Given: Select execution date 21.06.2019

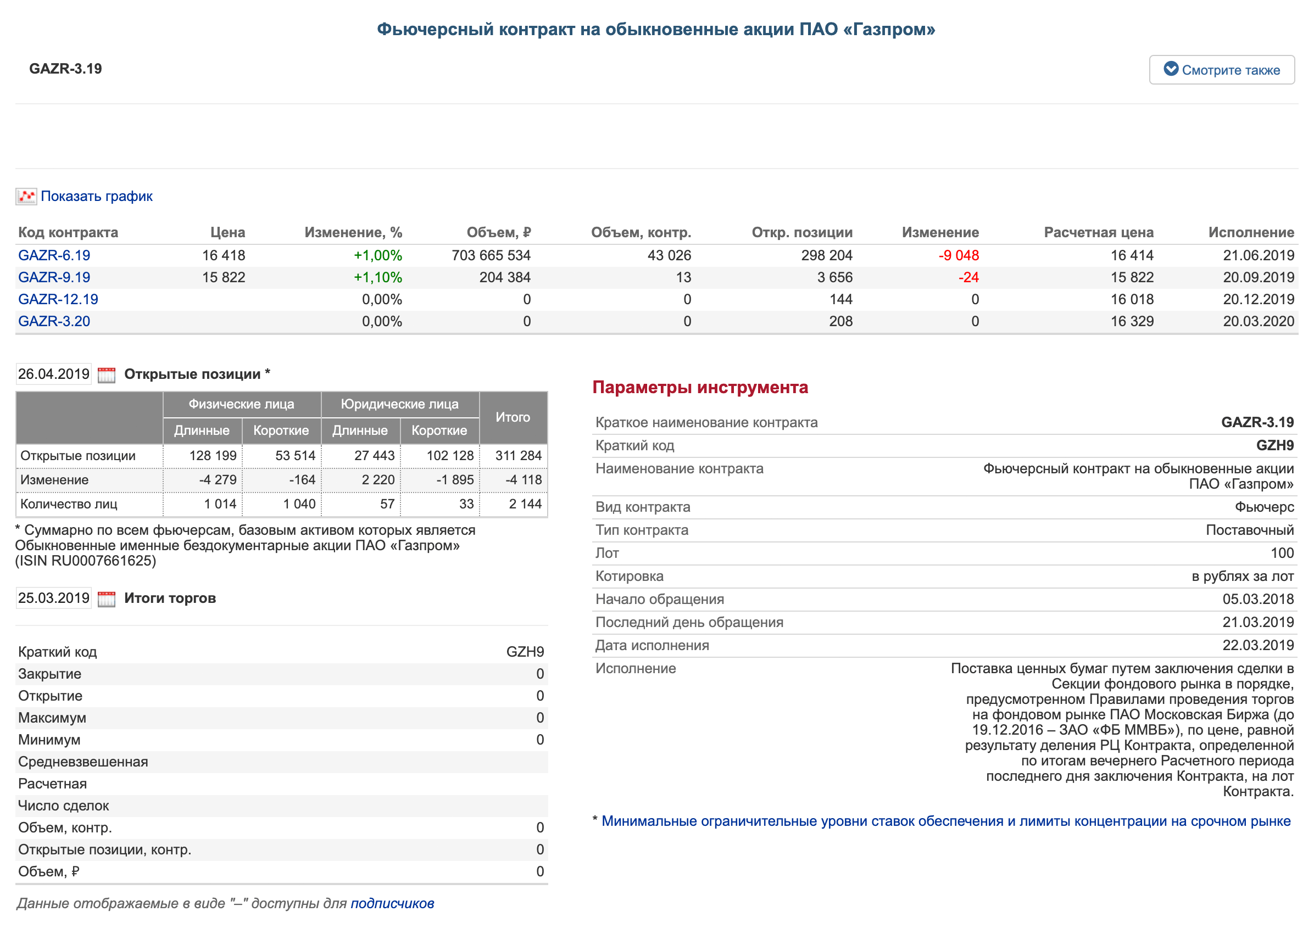Looking at the screenshot, I should 1259,255.
